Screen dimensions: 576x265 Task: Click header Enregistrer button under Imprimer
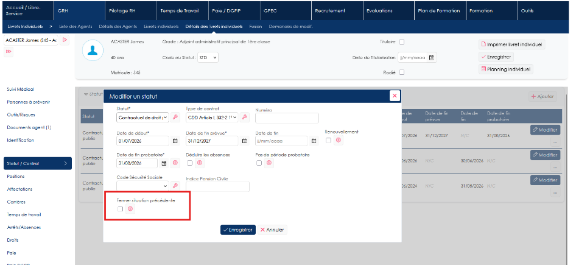[496, 57]
